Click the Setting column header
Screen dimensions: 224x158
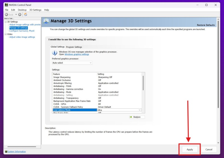[x=119, y=74]
